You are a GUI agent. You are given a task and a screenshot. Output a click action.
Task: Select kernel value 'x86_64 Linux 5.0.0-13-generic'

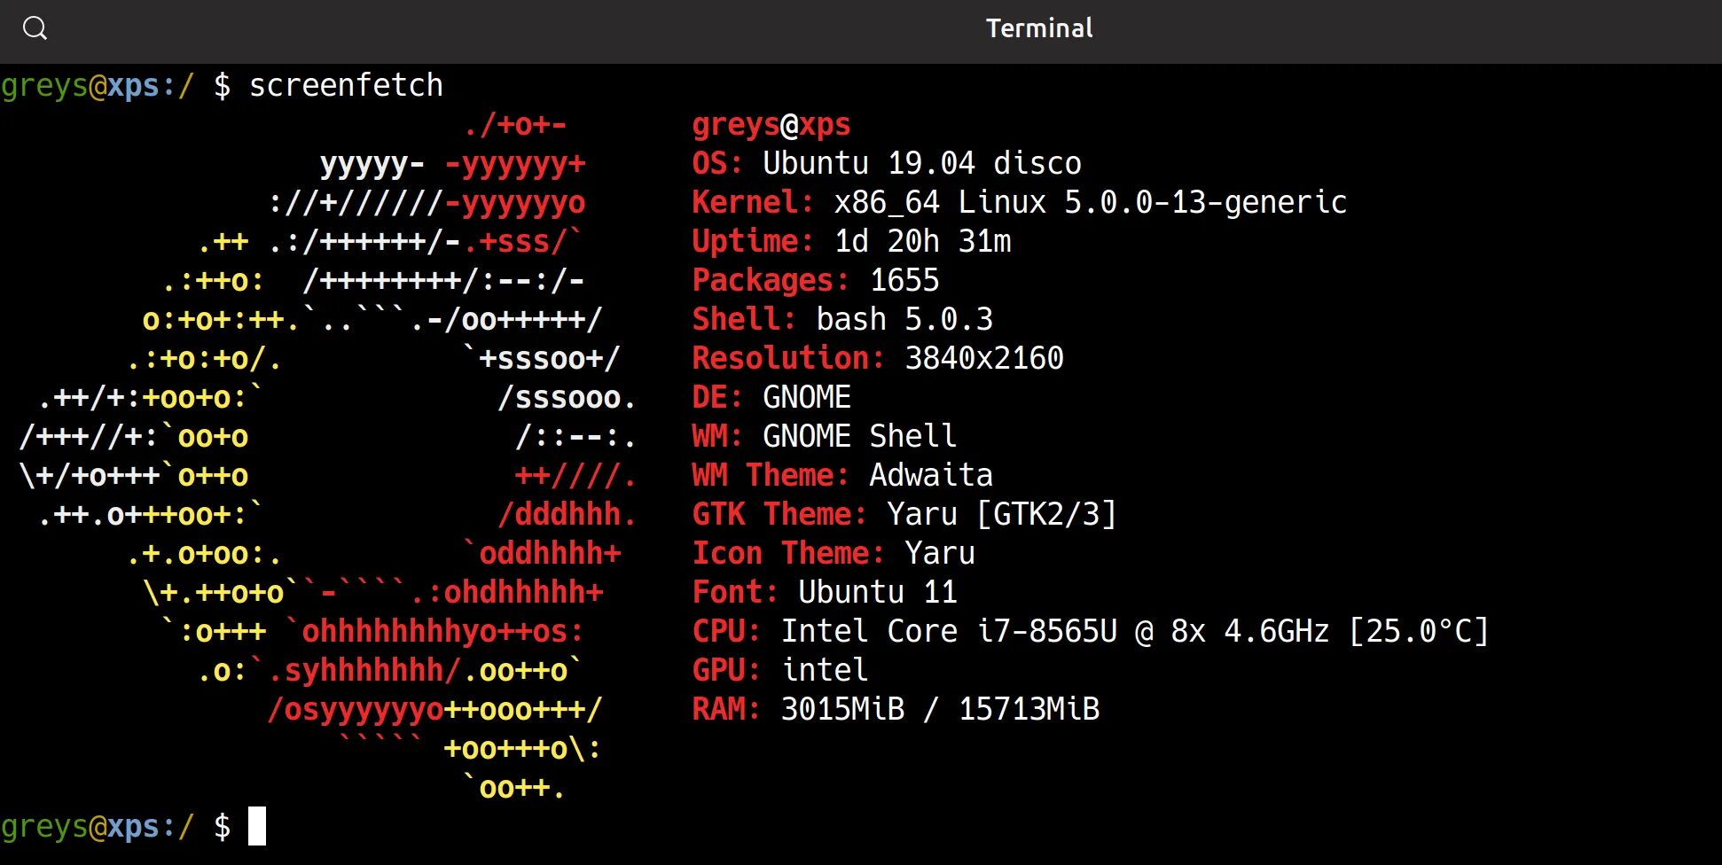point(1091,202)
